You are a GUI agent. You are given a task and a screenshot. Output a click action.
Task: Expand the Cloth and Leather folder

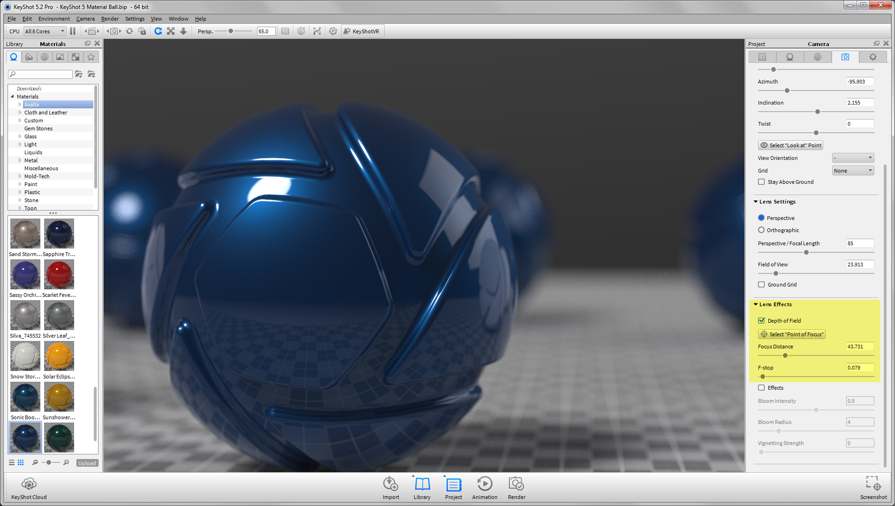point(20,113)
